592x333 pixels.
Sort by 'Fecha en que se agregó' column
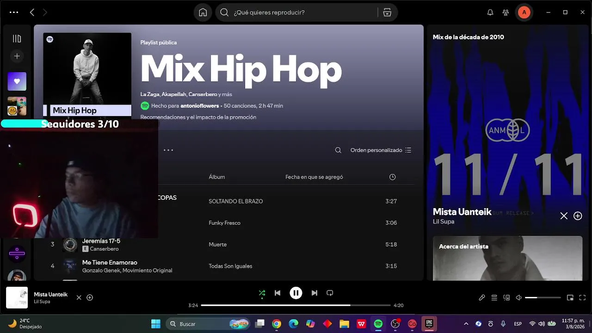coord(314,177)
